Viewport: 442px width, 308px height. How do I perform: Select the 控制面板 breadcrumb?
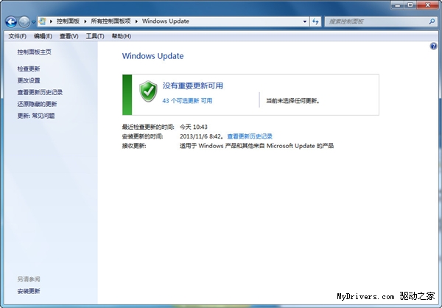[68, 21]
